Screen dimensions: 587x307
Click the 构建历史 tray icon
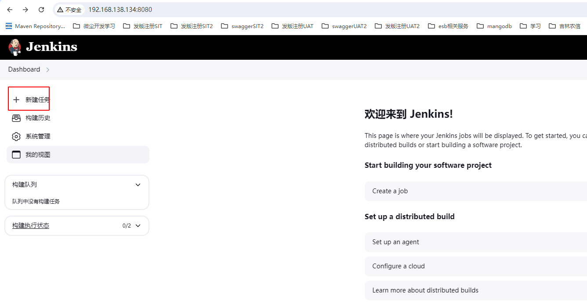click(16, 118)
